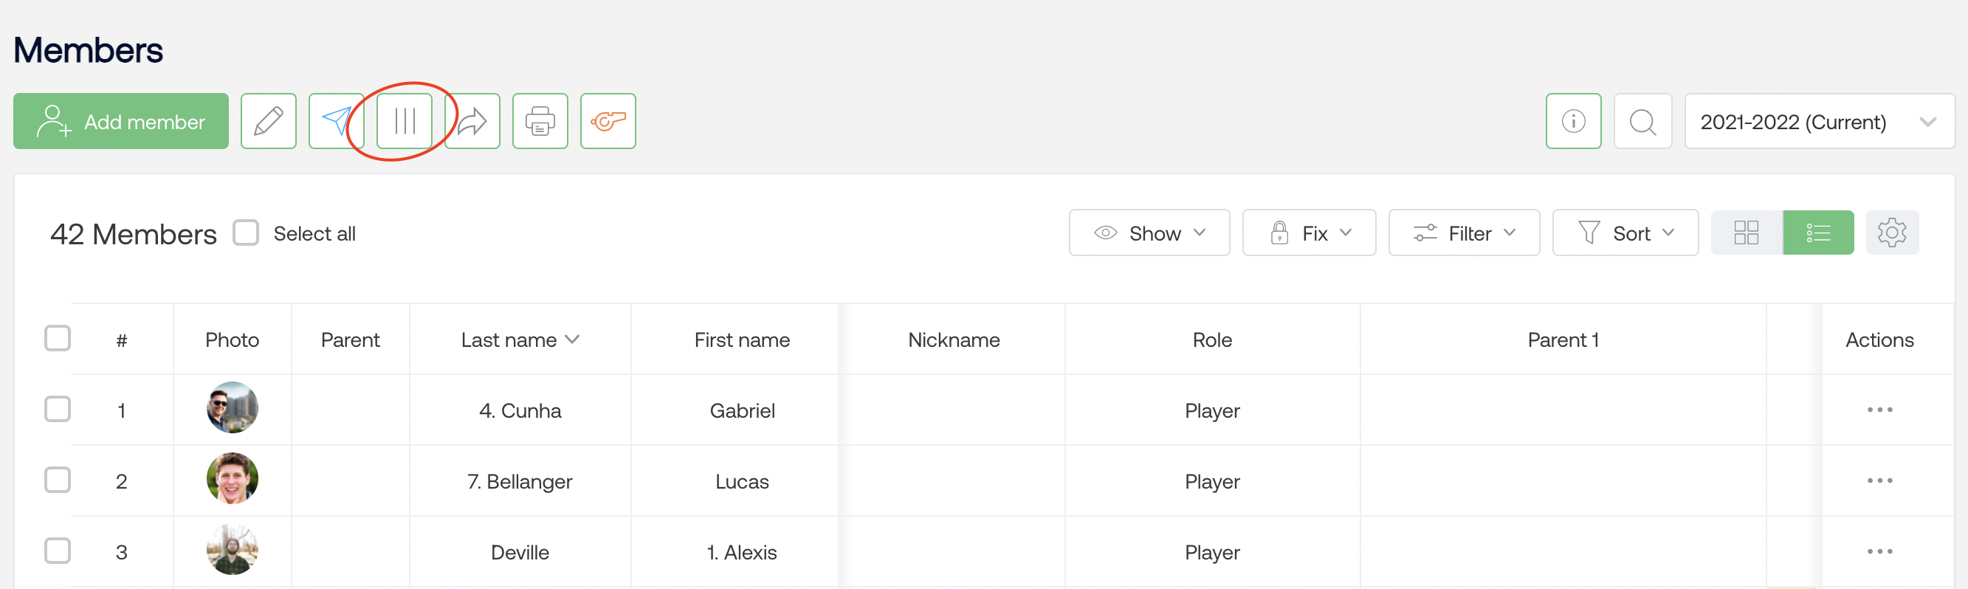Expand the Show dropdown
This screenshot has height=589, width=1968.
(x=1149, y=232)
